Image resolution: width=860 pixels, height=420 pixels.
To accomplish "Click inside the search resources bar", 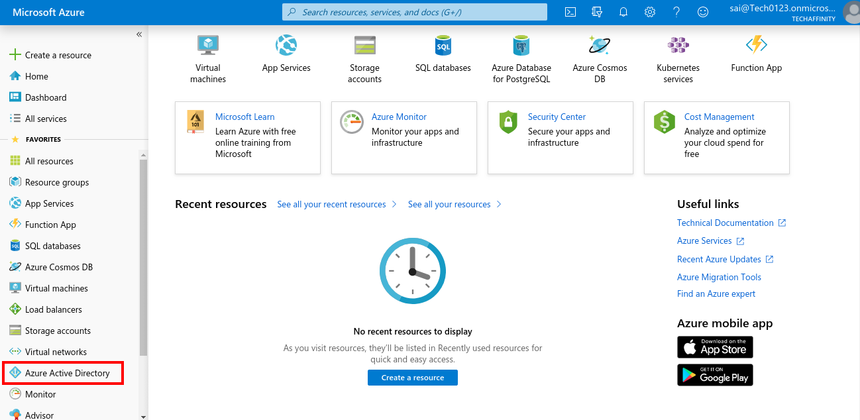I will pos(414,11).
